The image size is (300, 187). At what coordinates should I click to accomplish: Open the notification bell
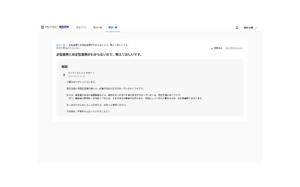[x=237, y=28]
